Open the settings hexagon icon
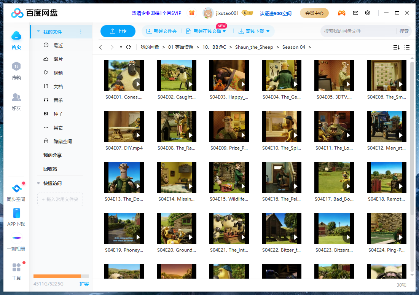 (x=368, y=13)
